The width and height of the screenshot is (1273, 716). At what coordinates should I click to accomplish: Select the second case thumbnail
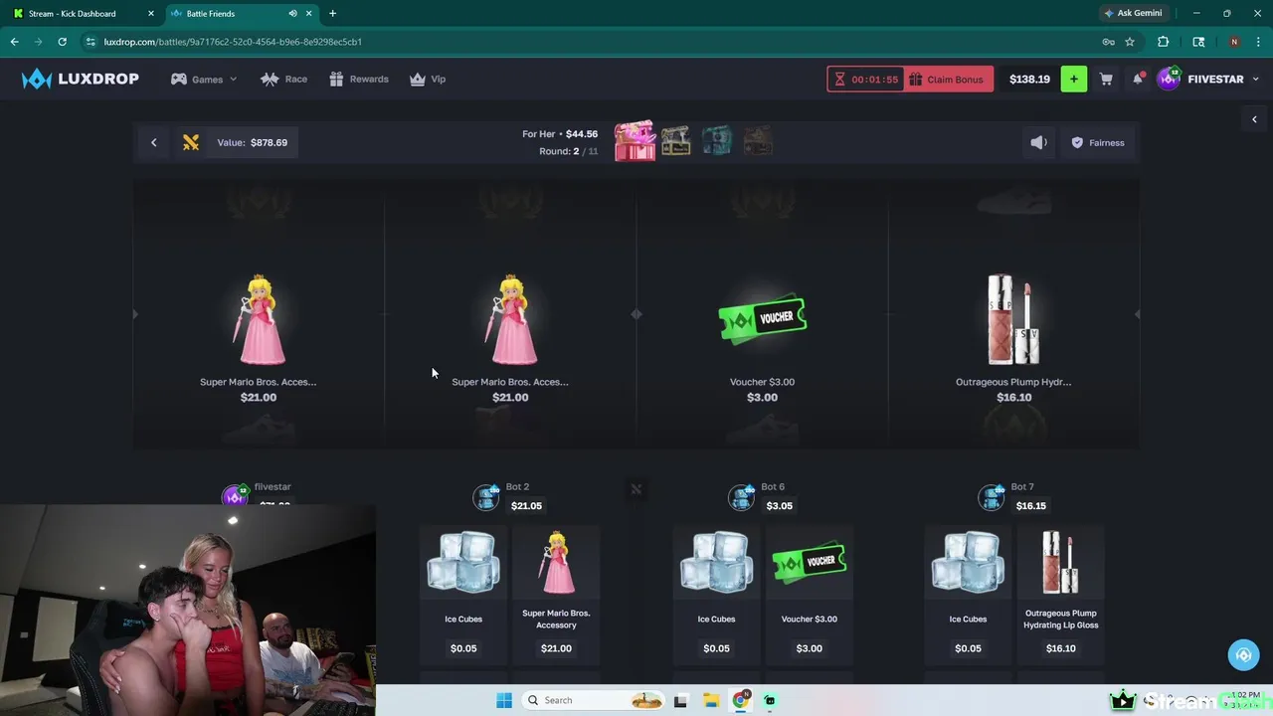676,140
